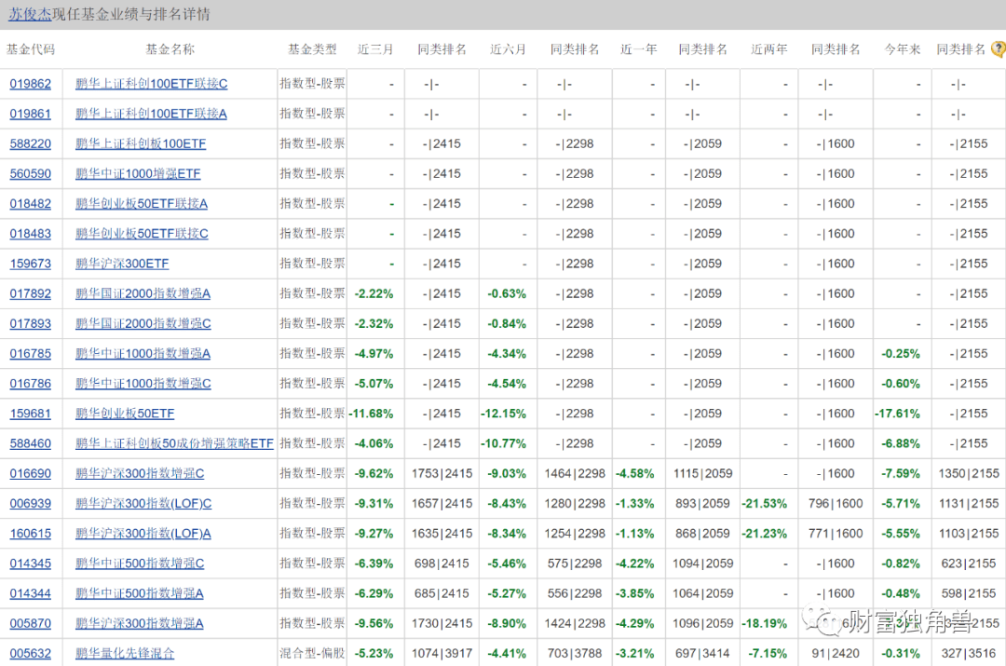Open 鹏华创业板ETF fund link
Screen dimensions: 1006x666
[x=125, y=414]
